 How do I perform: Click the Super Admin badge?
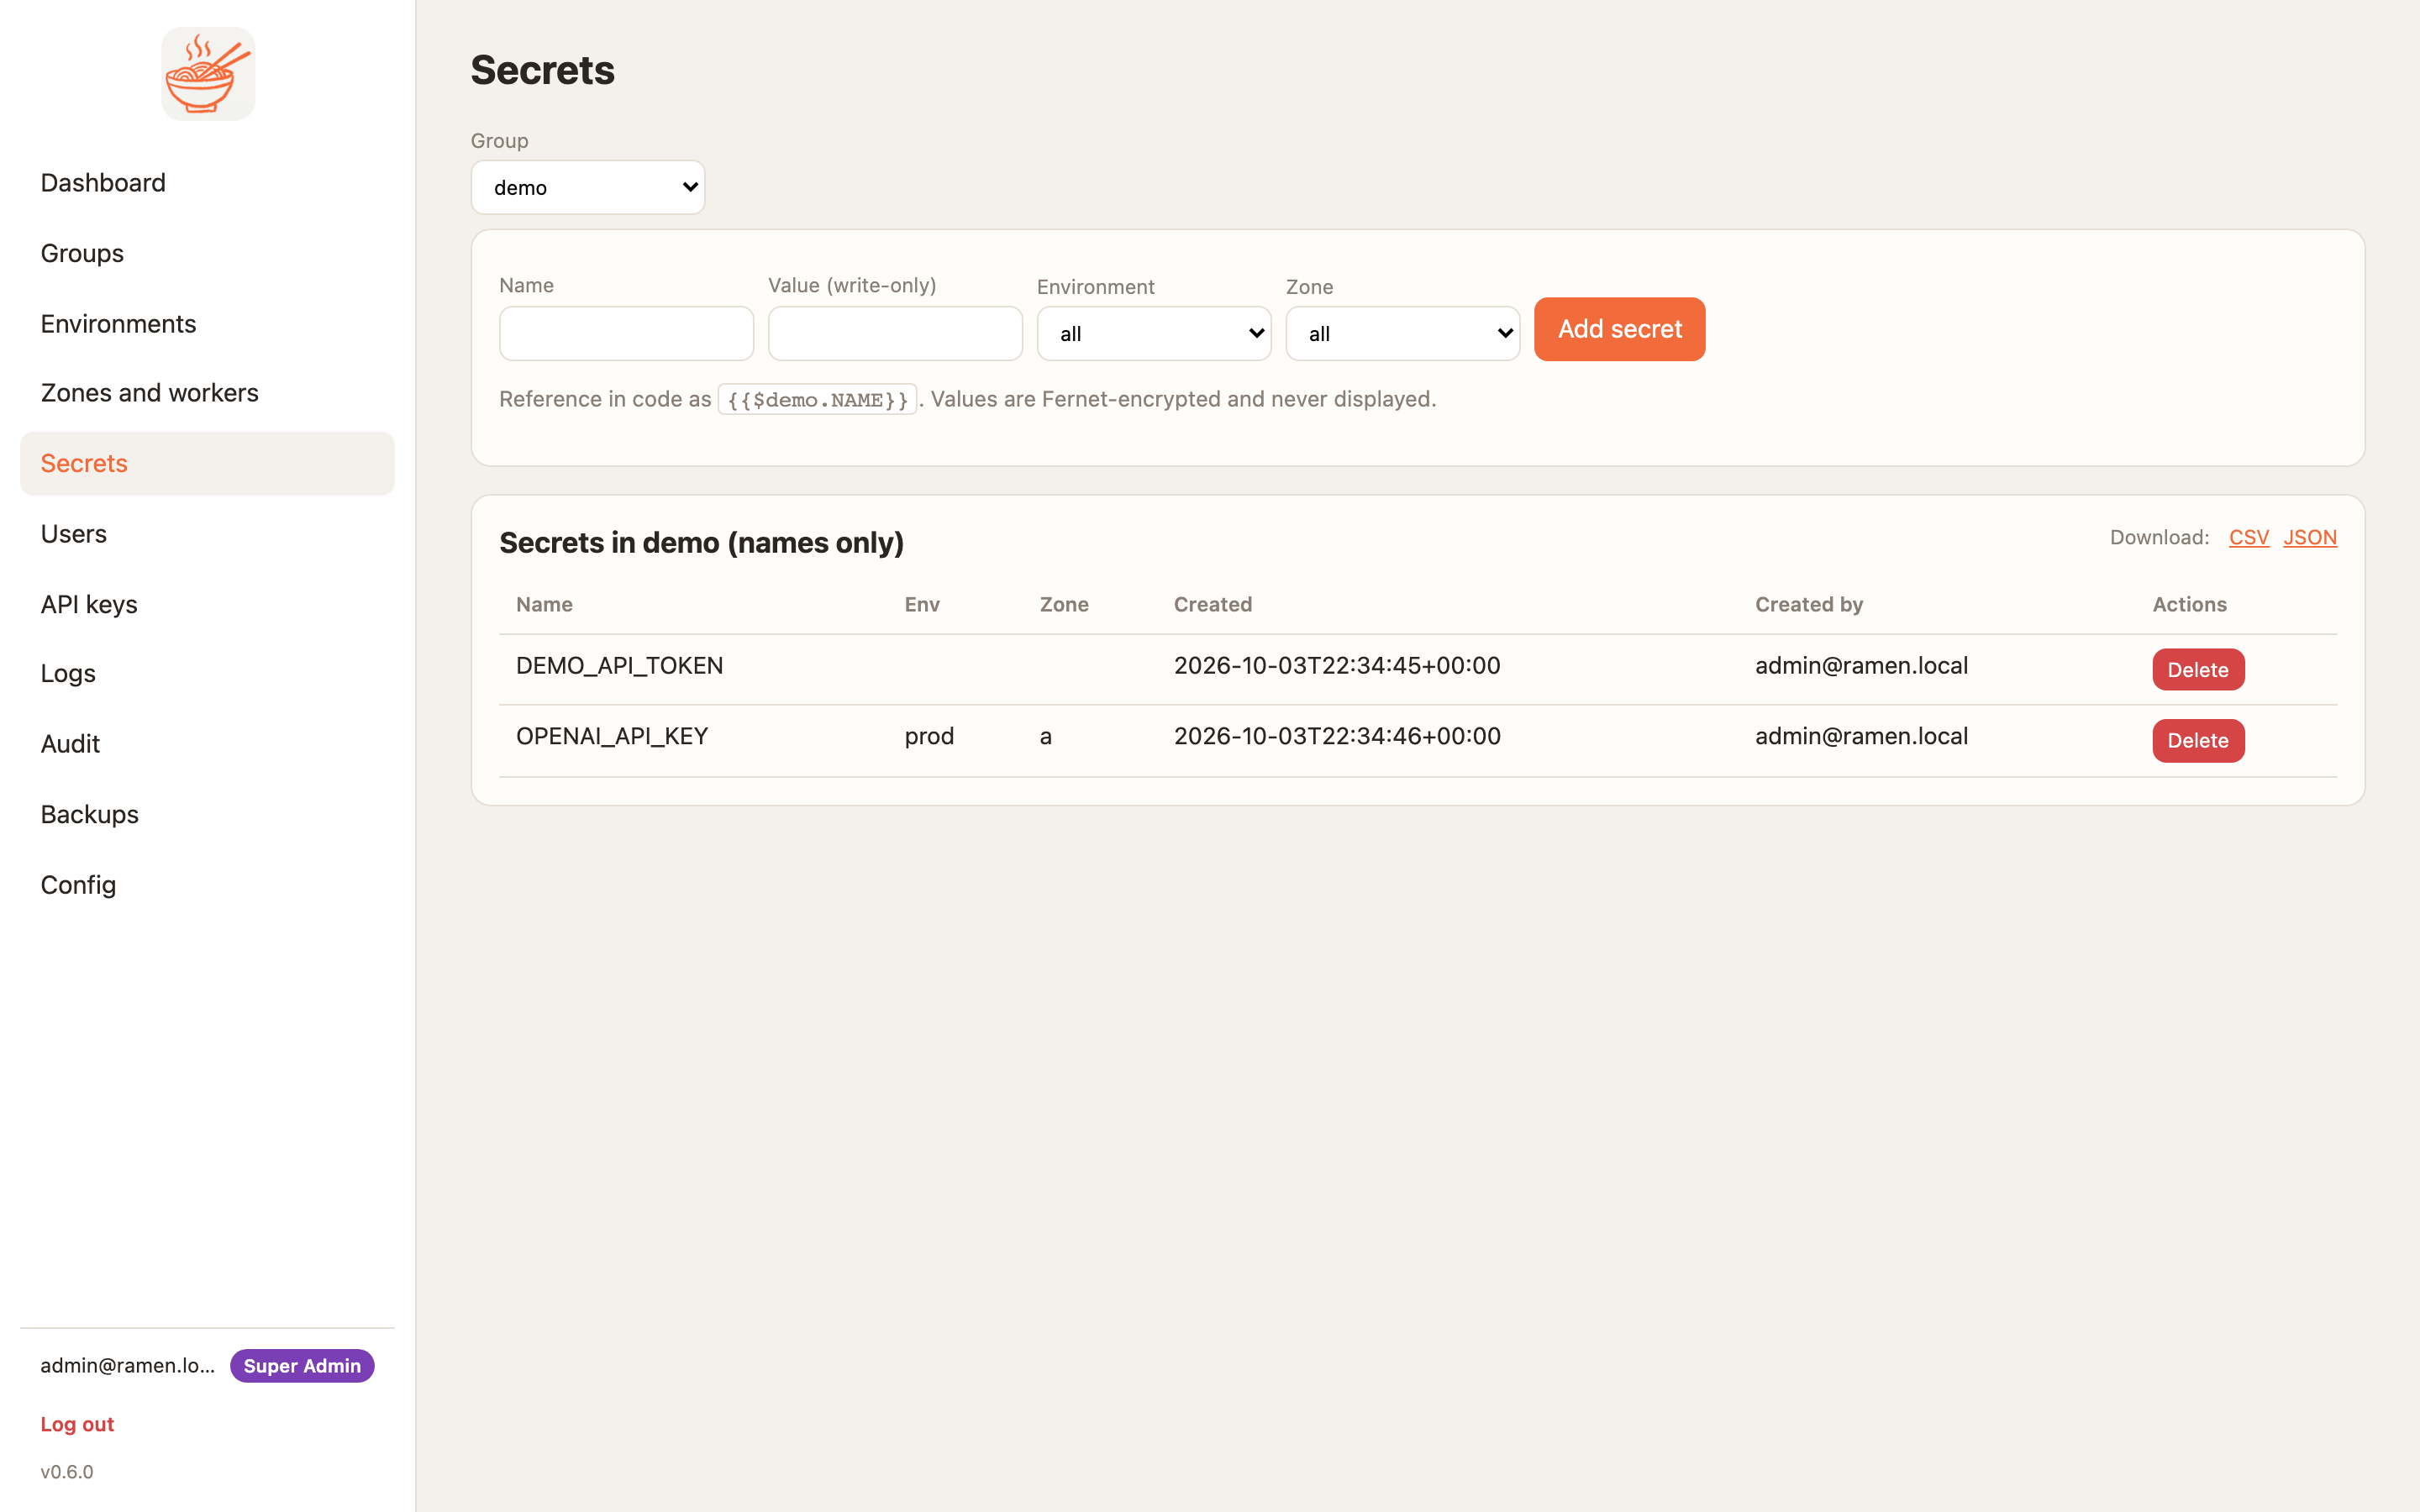[x=302, y=1366]
